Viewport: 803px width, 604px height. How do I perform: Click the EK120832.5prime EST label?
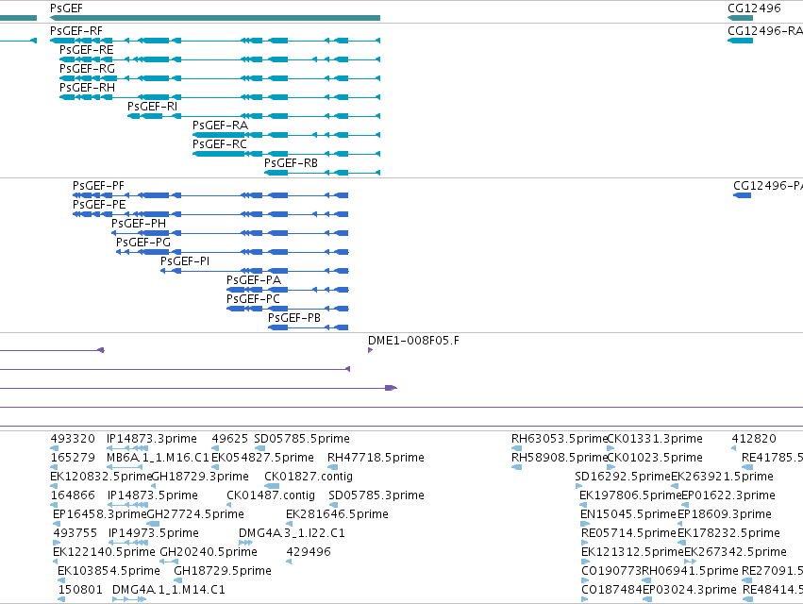click(x=101, y=477)
